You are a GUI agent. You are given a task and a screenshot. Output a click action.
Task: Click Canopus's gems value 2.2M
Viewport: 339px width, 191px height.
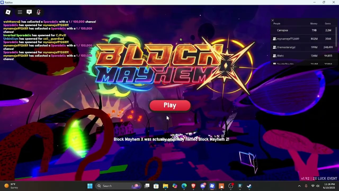pyautogui.click(x=328, y=30)
